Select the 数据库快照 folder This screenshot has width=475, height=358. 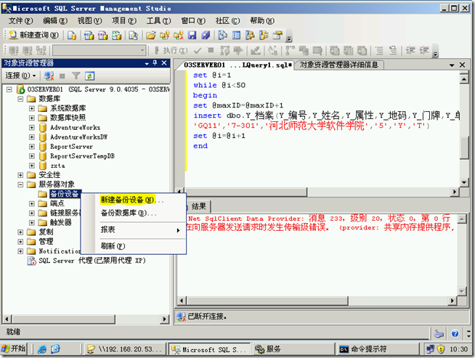[x=68, y=118]
